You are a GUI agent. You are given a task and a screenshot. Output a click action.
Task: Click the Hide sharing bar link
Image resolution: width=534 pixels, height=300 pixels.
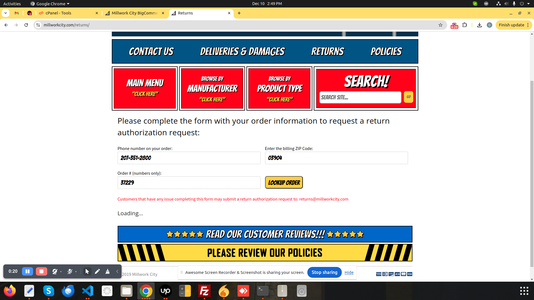pos(349,272)
